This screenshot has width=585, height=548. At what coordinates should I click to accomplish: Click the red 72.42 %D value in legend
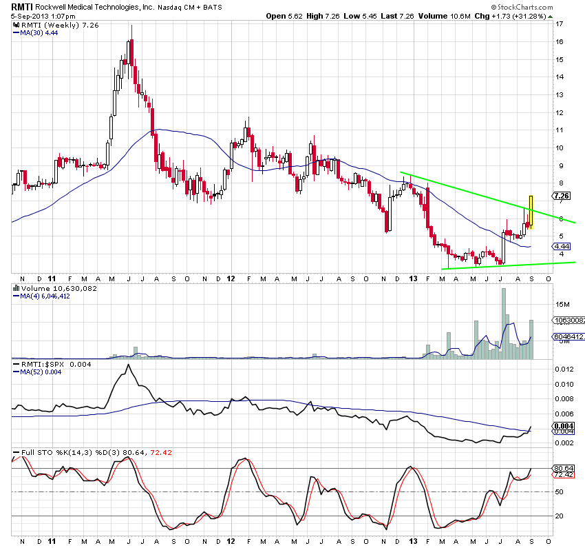coord(161,452)
